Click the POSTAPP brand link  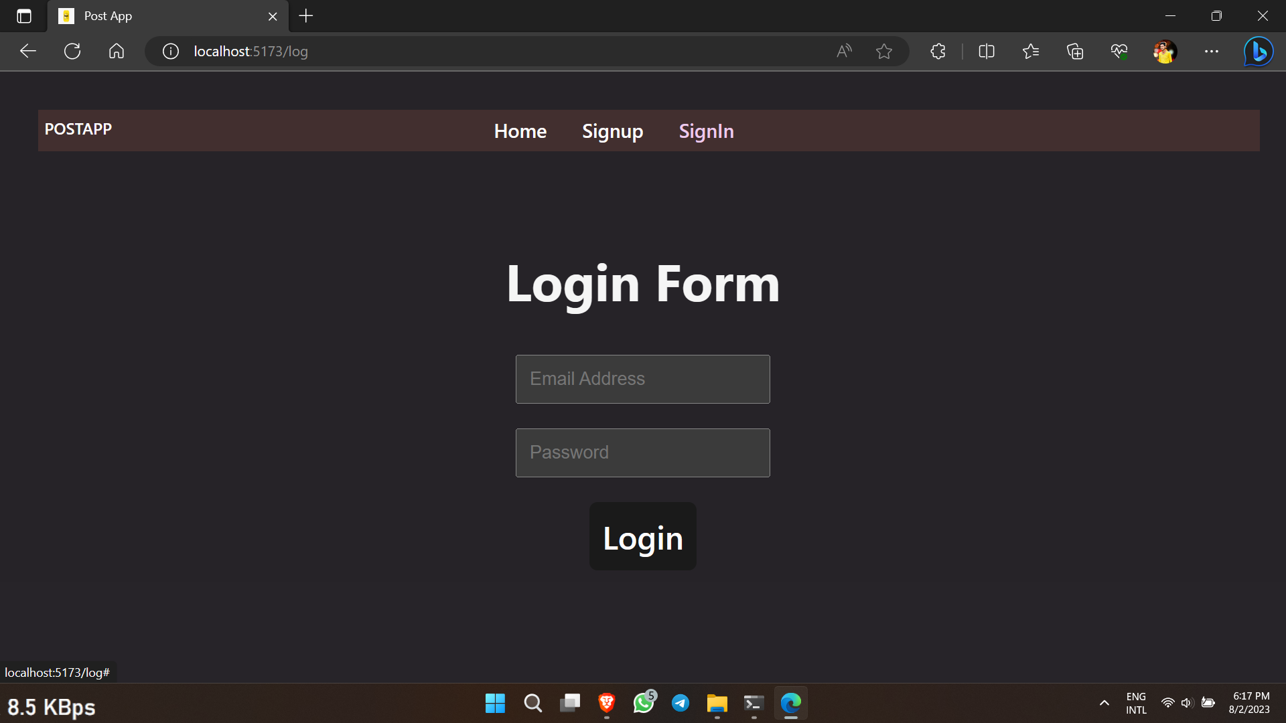coord(78,129)
